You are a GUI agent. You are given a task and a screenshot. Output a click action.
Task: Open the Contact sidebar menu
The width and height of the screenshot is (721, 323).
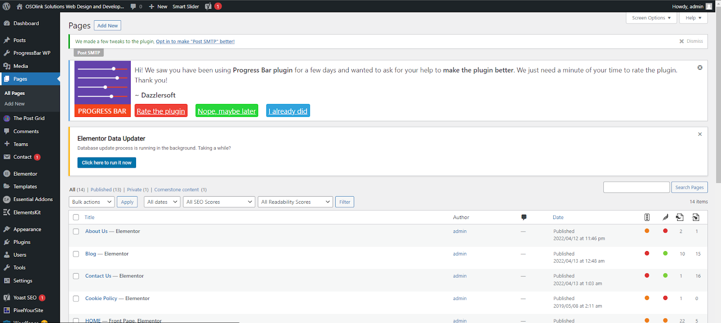pyautogui.click(x=23, y=157)
